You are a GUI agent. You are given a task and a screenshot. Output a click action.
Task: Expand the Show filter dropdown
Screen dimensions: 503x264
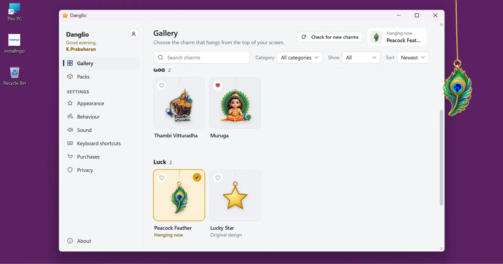[361, 57]
